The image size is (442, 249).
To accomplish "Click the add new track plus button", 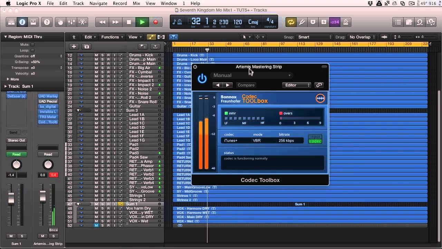I will click(x=74, y=46).
